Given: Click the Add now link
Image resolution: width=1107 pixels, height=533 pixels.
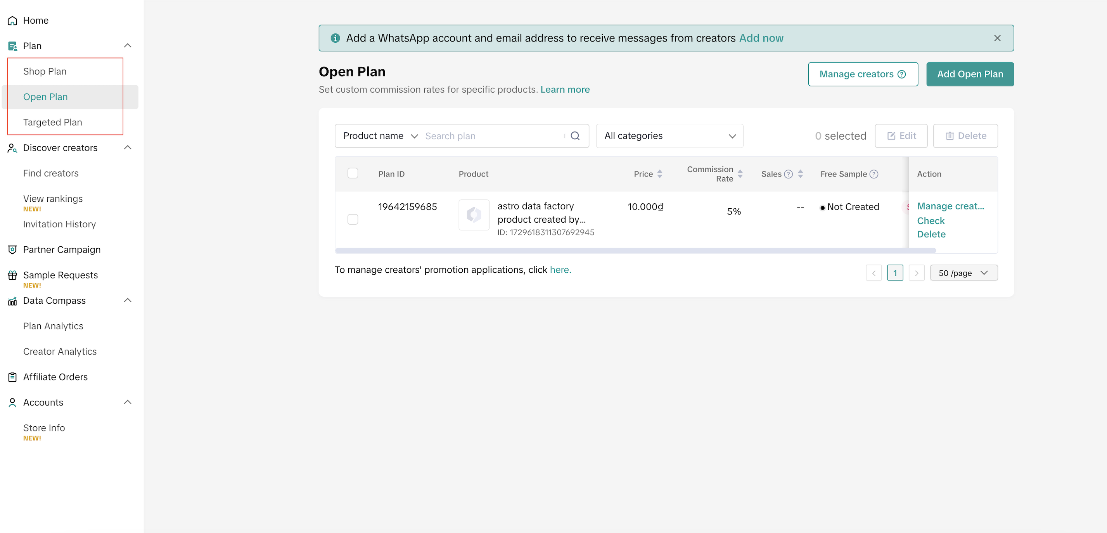Looking at the screenshot, I should pyautogui.click(x=761, y=38).
